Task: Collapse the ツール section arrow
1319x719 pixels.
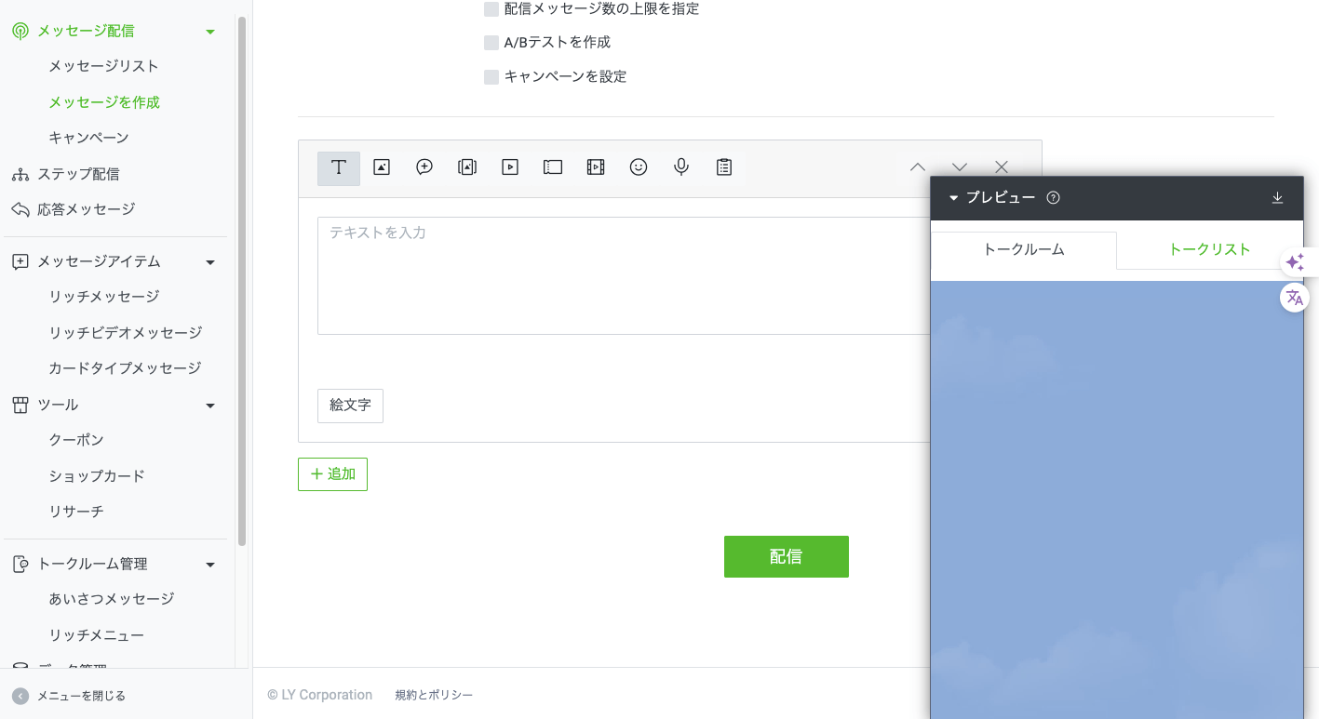Action: point(210,406)
